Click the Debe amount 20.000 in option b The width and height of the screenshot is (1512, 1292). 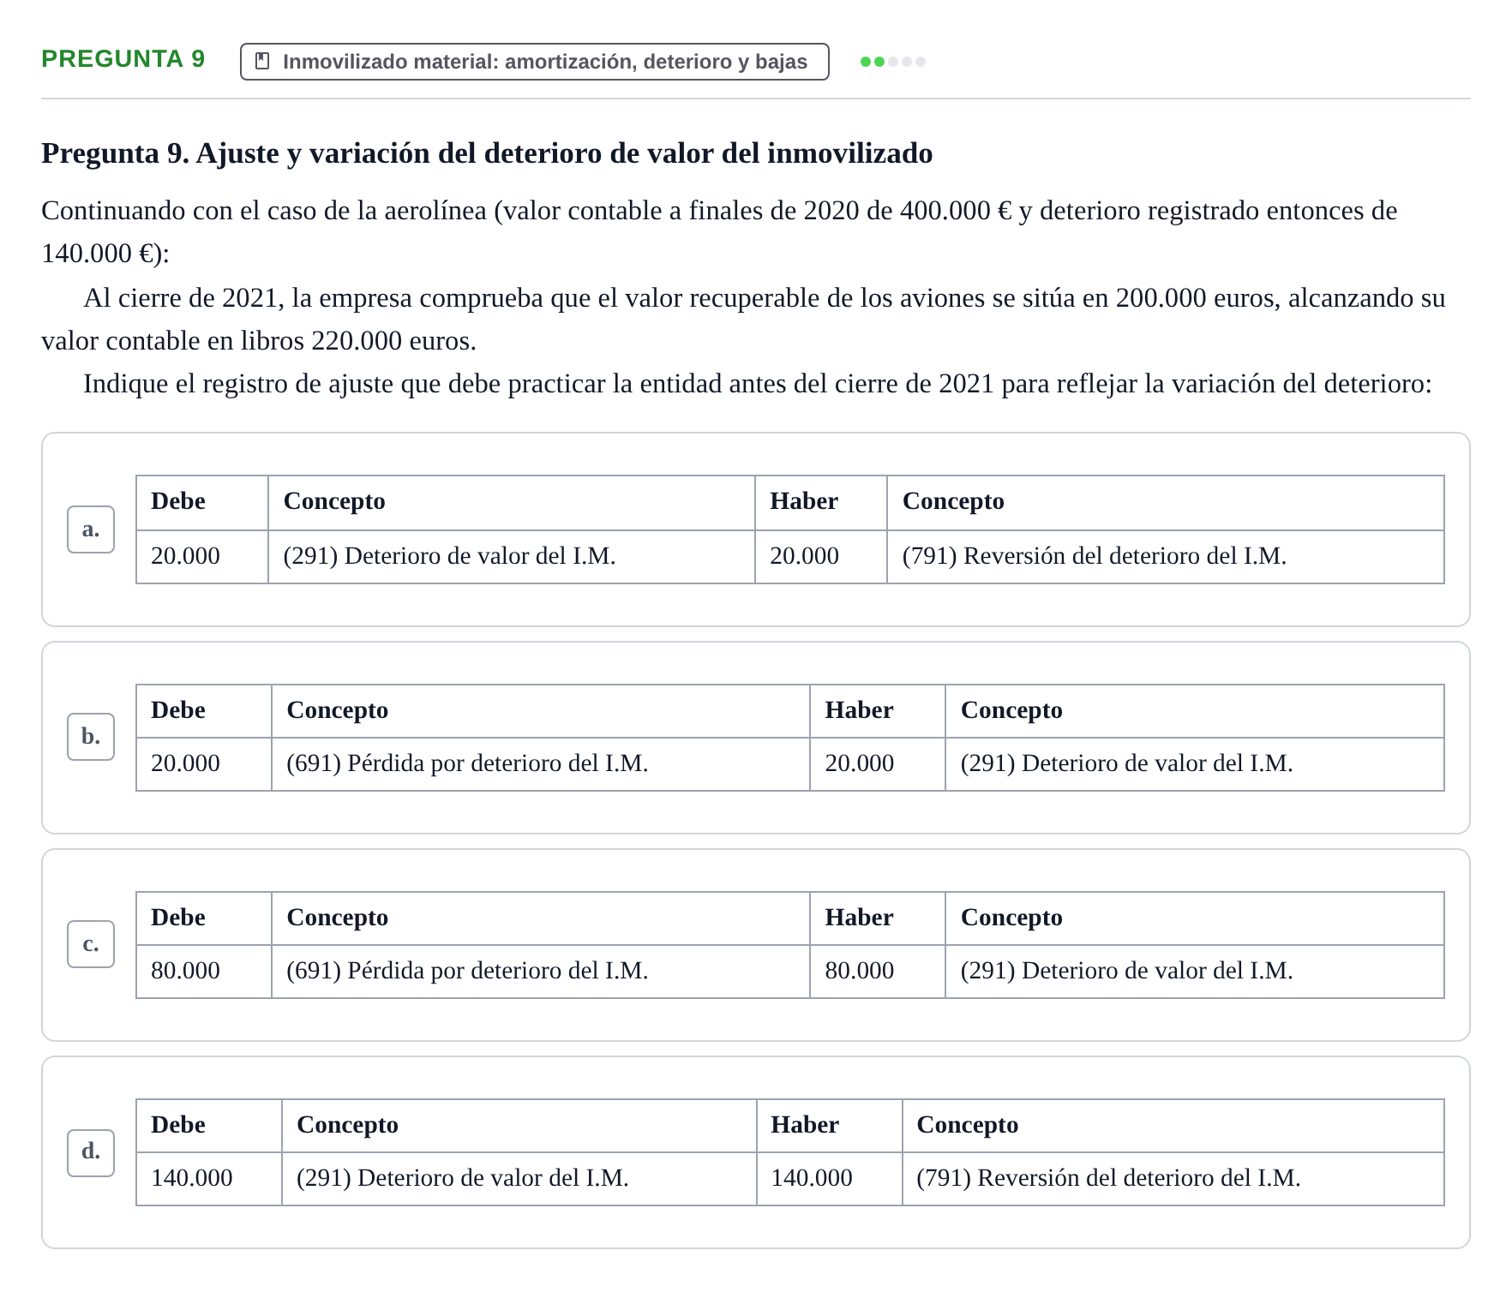click(x=185, y=763)
